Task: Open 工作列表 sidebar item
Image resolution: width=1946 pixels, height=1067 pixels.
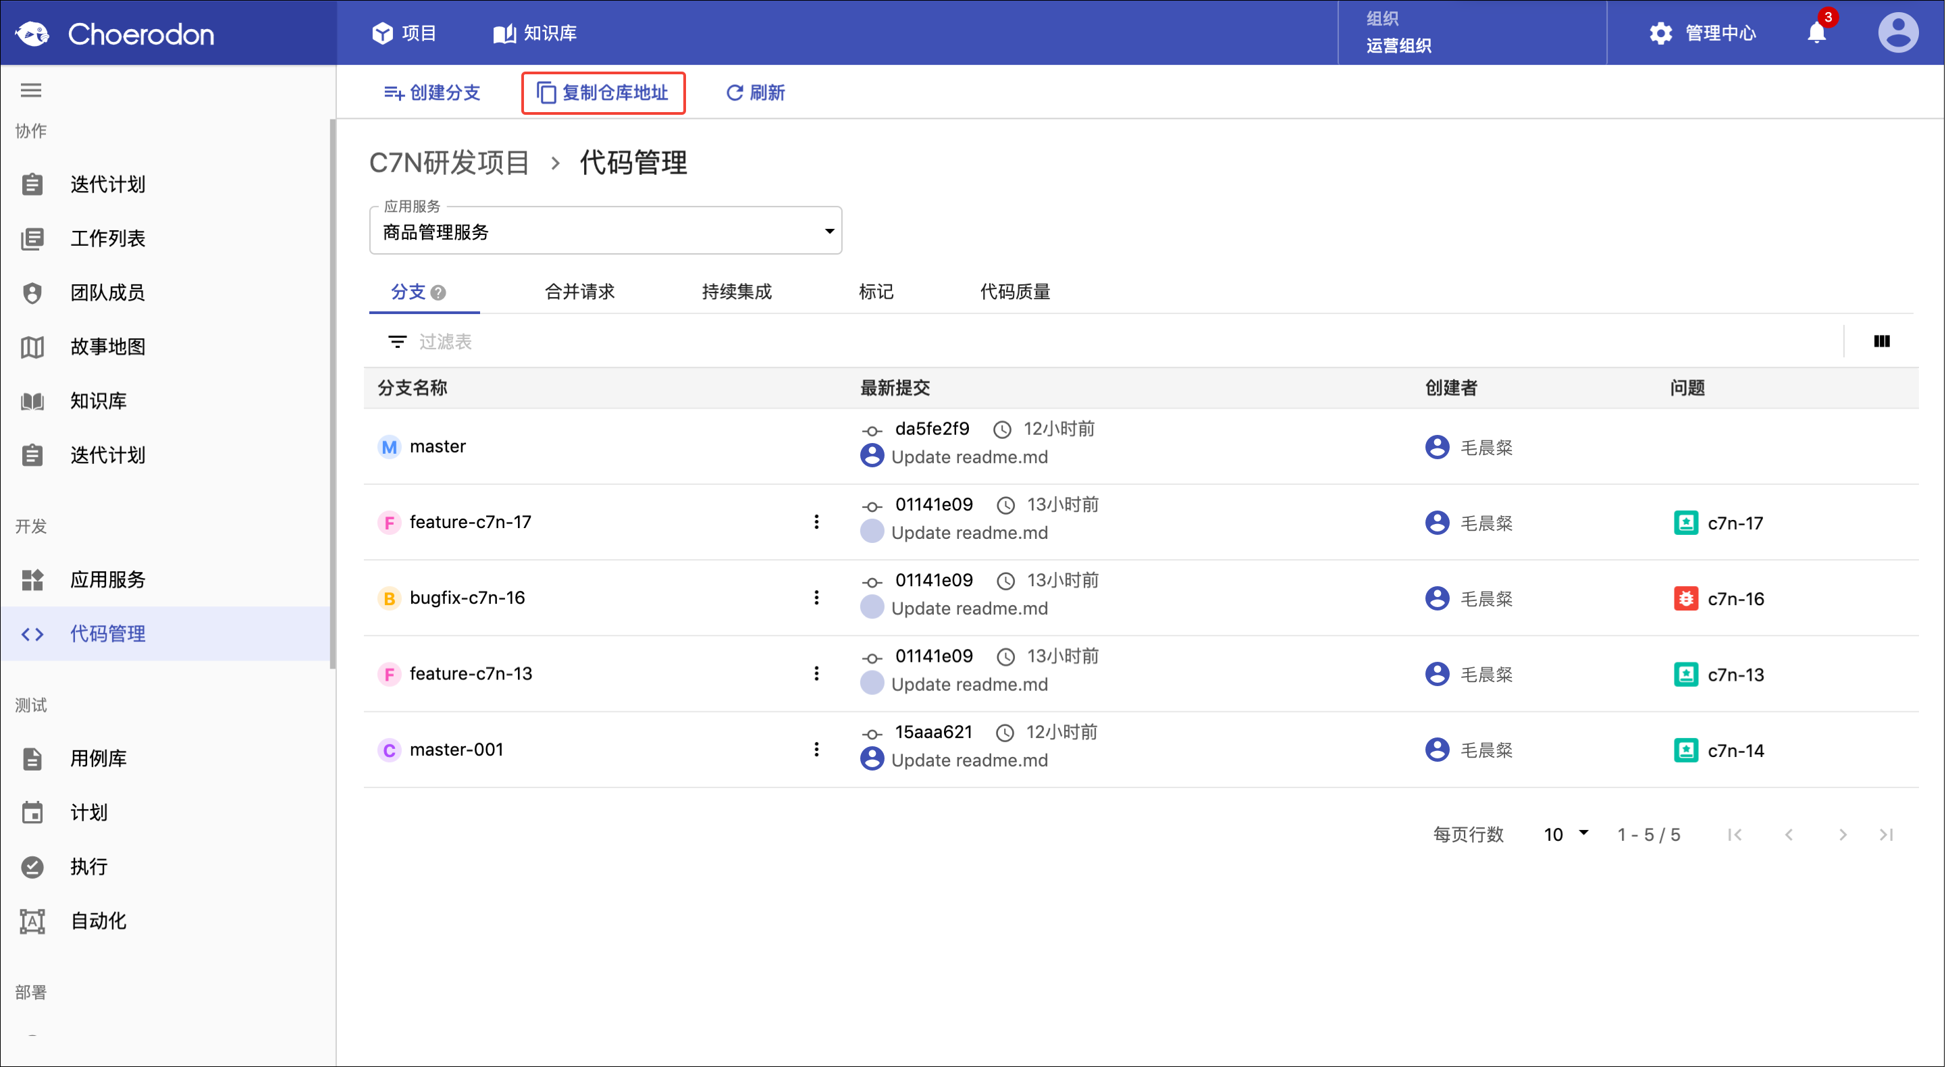Action: pyautogui.click(x=165, y=238)
